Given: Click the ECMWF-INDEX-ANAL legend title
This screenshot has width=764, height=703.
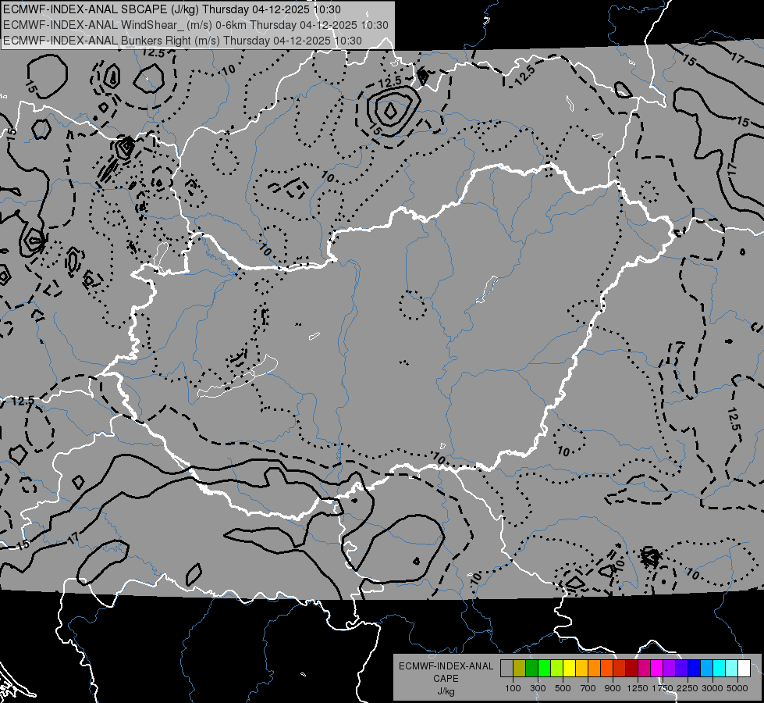Looking at the screenshot, I should click(446, 666).
